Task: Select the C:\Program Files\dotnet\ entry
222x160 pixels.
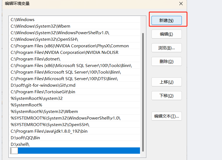Action: 36,59
